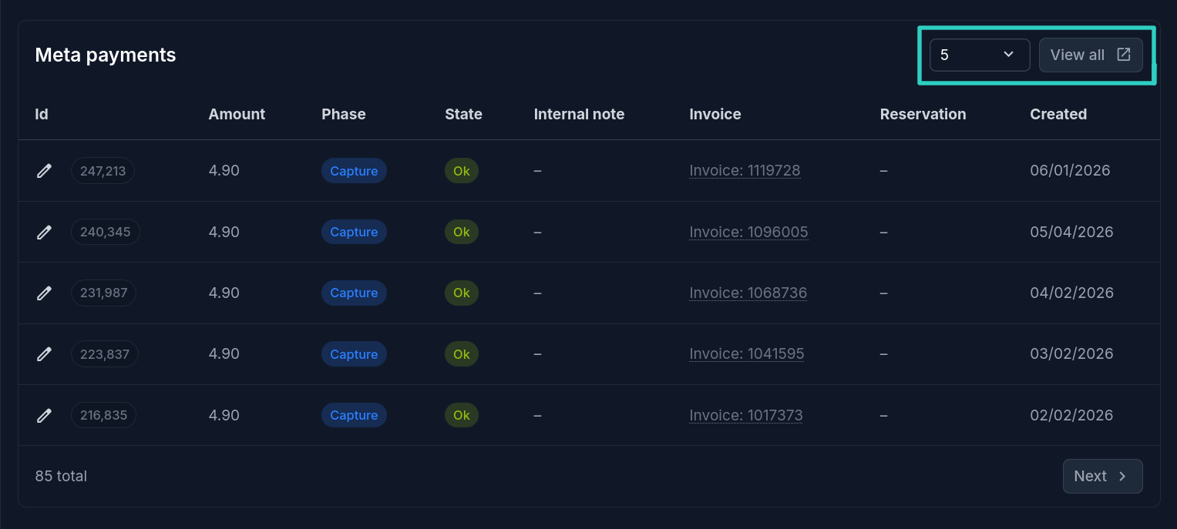Click the View all button
This screenshot has height=529, width=1177.
[1091, 55]
